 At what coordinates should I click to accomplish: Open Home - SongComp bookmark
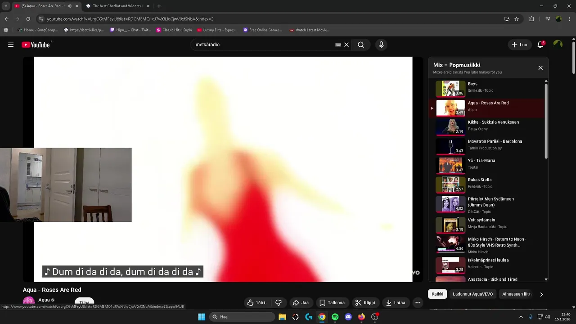(37, 30)
